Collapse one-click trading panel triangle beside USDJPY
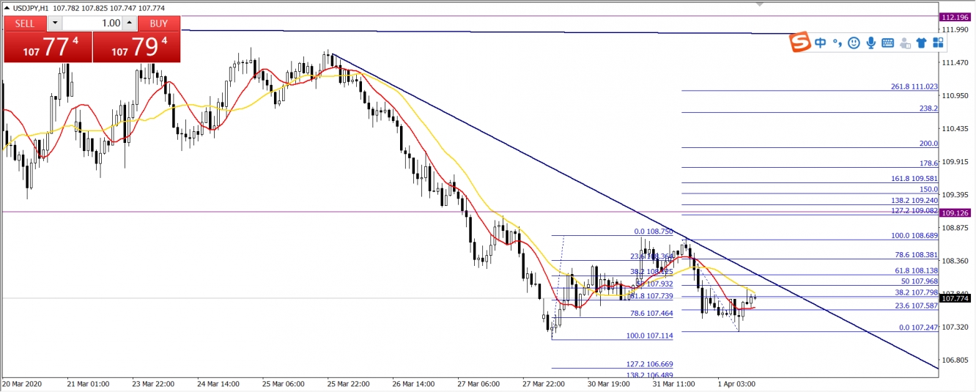 coord(7,8)
